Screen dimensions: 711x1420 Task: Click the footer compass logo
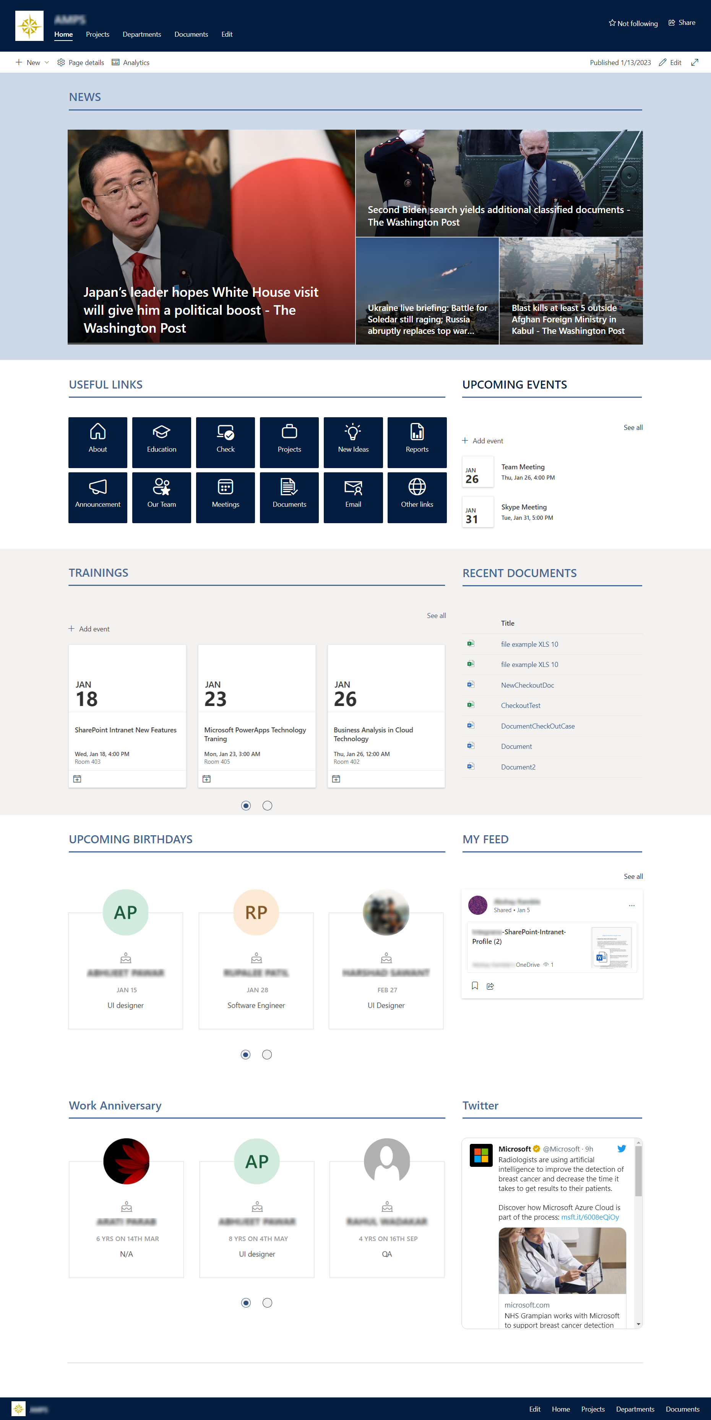point(19,1409)
